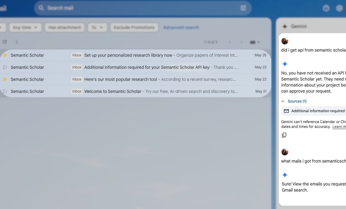The image size is (346, 209).
Task: Click the Inbox label on the May 21 email
Action: pyautogui.click(x=77, y=91)
